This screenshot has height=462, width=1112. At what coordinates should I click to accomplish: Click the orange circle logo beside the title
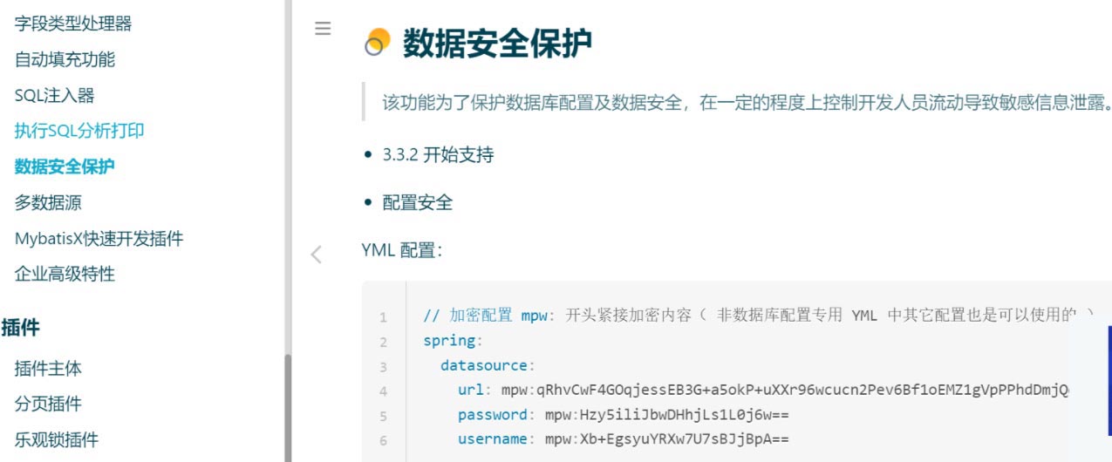click(377, 42)
